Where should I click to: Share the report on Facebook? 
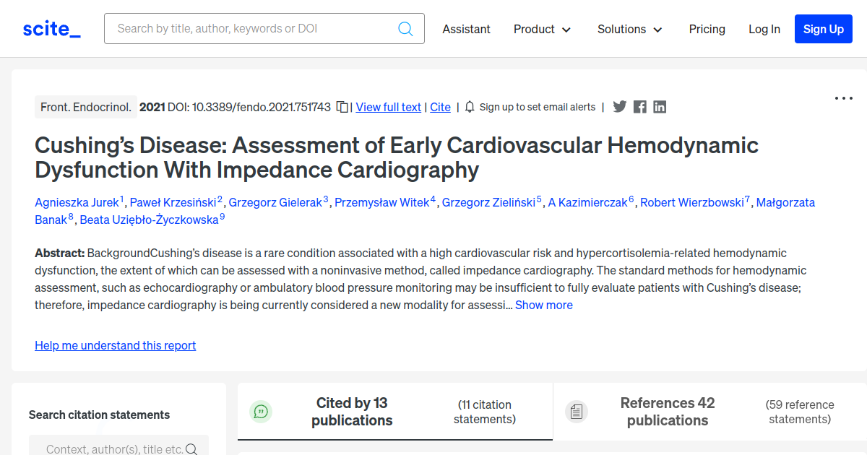tap(639, 107)
